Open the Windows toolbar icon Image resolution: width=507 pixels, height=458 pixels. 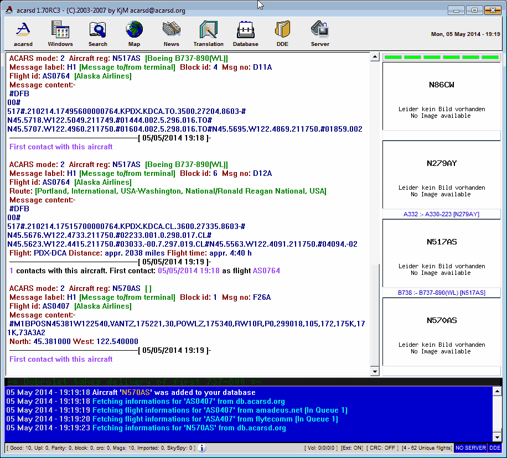(60, 34)
